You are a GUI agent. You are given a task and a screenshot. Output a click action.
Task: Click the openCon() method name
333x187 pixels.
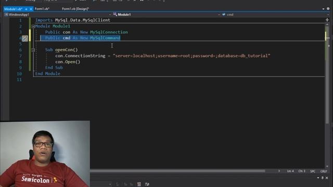click(67, 50)
